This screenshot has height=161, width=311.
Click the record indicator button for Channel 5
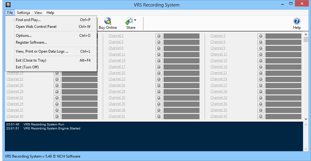[159, 42]
